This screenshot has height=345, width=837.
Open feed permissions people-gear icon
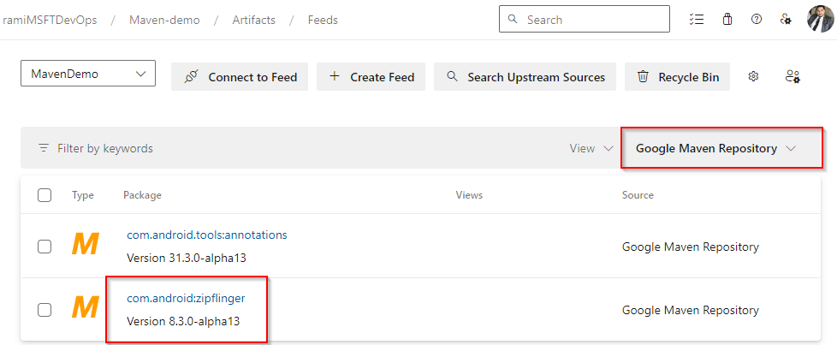(792, 77)
